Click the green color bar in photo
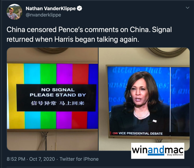 [x=48, y=74]
